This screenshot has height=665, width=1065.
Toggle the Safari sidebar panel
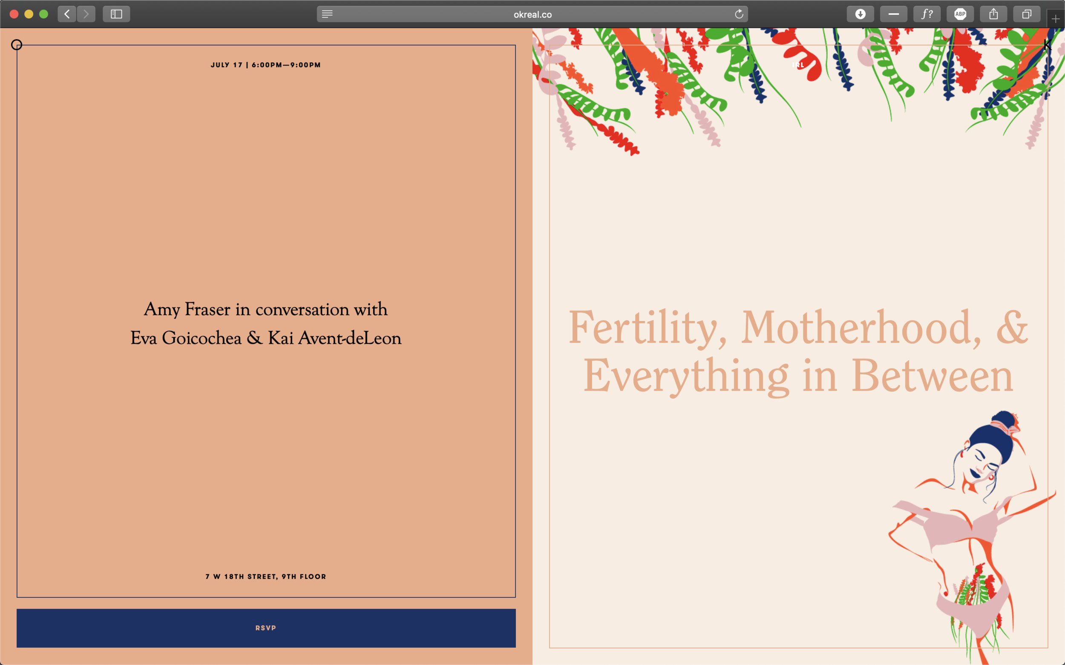pyautogui.click(x=116, y=14)
